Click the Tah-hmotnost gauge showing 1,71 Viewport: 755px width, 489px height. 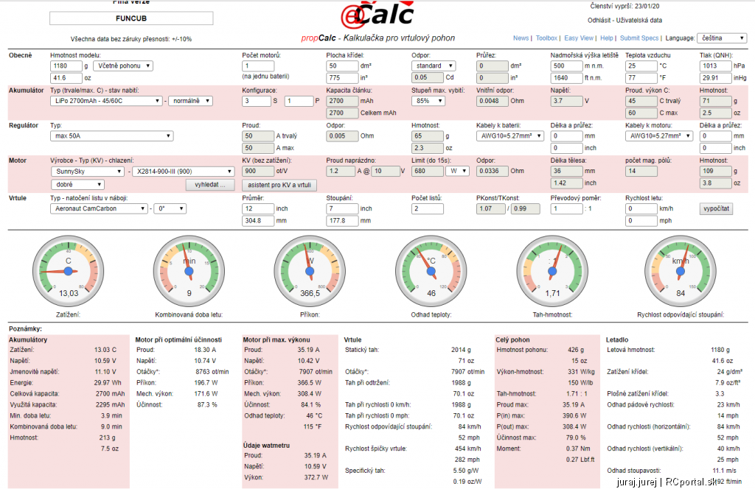[x=552, y=271]
